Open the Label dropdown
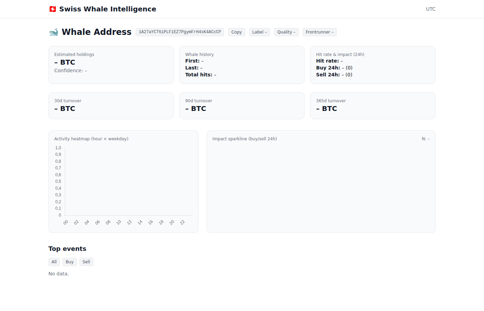484x311 pixels. (259, 32)
